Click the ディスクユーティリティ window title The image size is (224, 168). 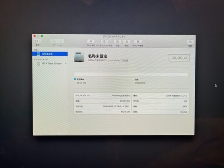coord(114,37)
